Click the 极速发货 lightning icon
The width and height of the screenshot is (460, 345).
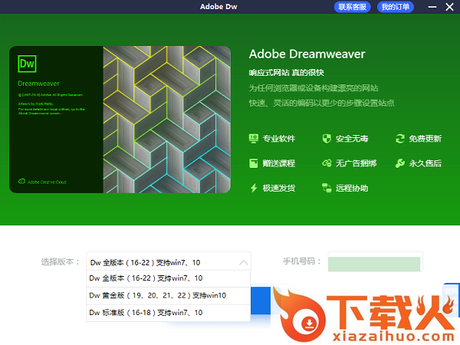tap(254, 188)
